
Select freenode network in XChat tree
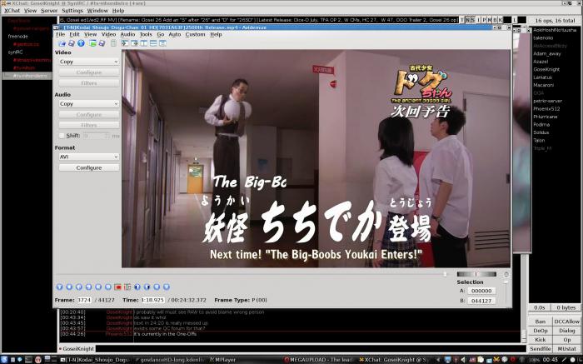click(x=17, y=37)
